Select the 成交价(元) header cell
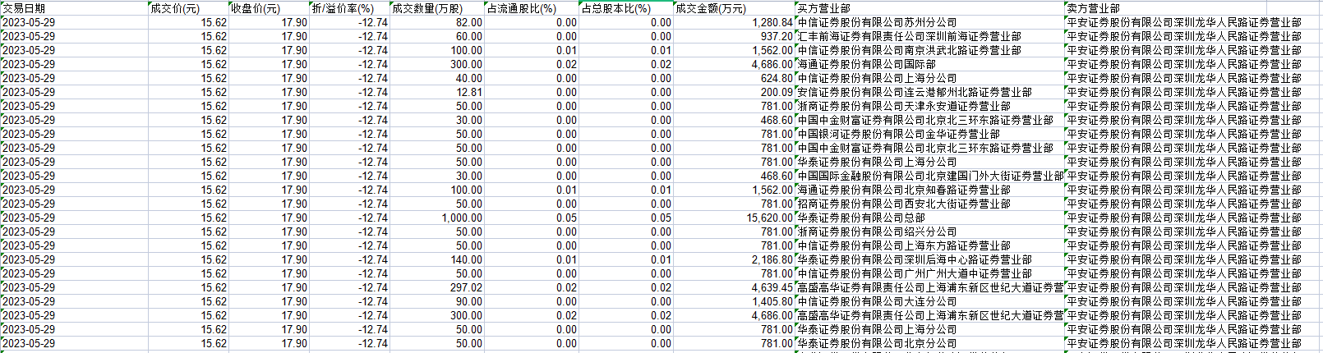This screenshot has width=1323, height=353. pos(188,8)
